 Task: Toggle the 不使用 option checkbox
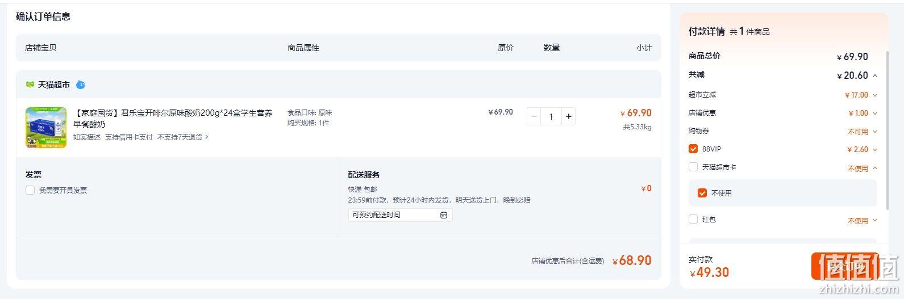click(702, 193)
